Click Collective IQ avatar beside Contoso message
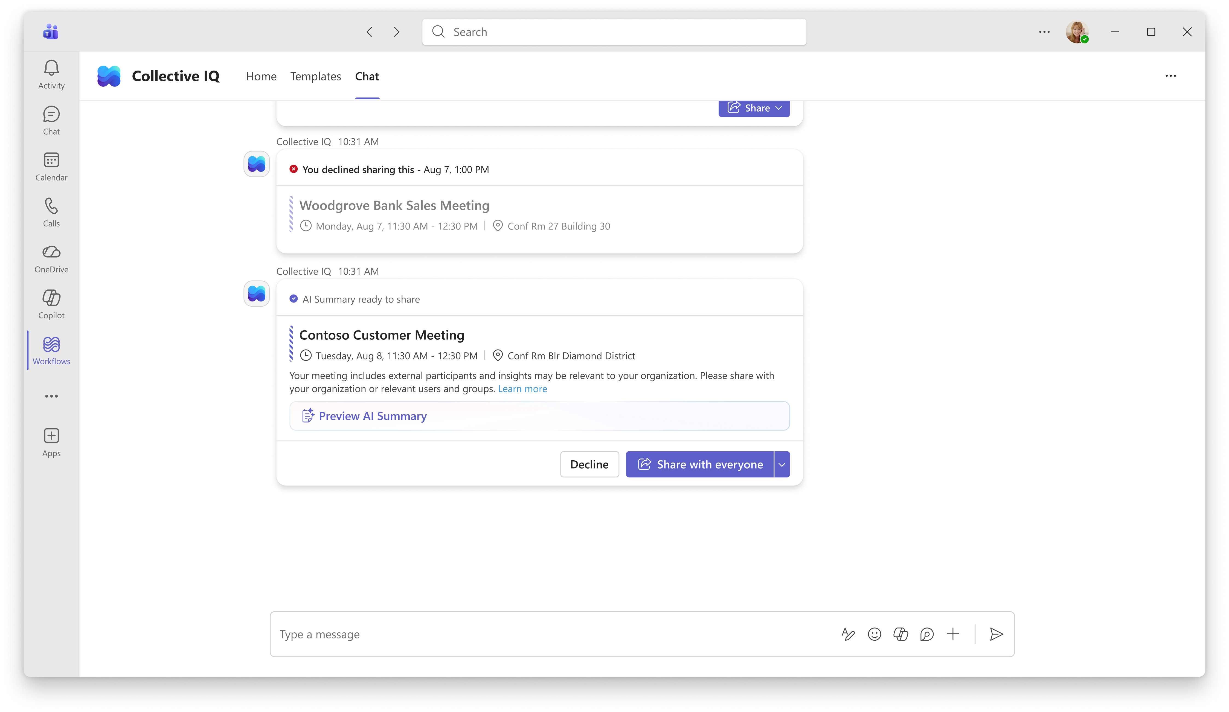Screen dimensions: 1229x712 [x=257, y=293]
